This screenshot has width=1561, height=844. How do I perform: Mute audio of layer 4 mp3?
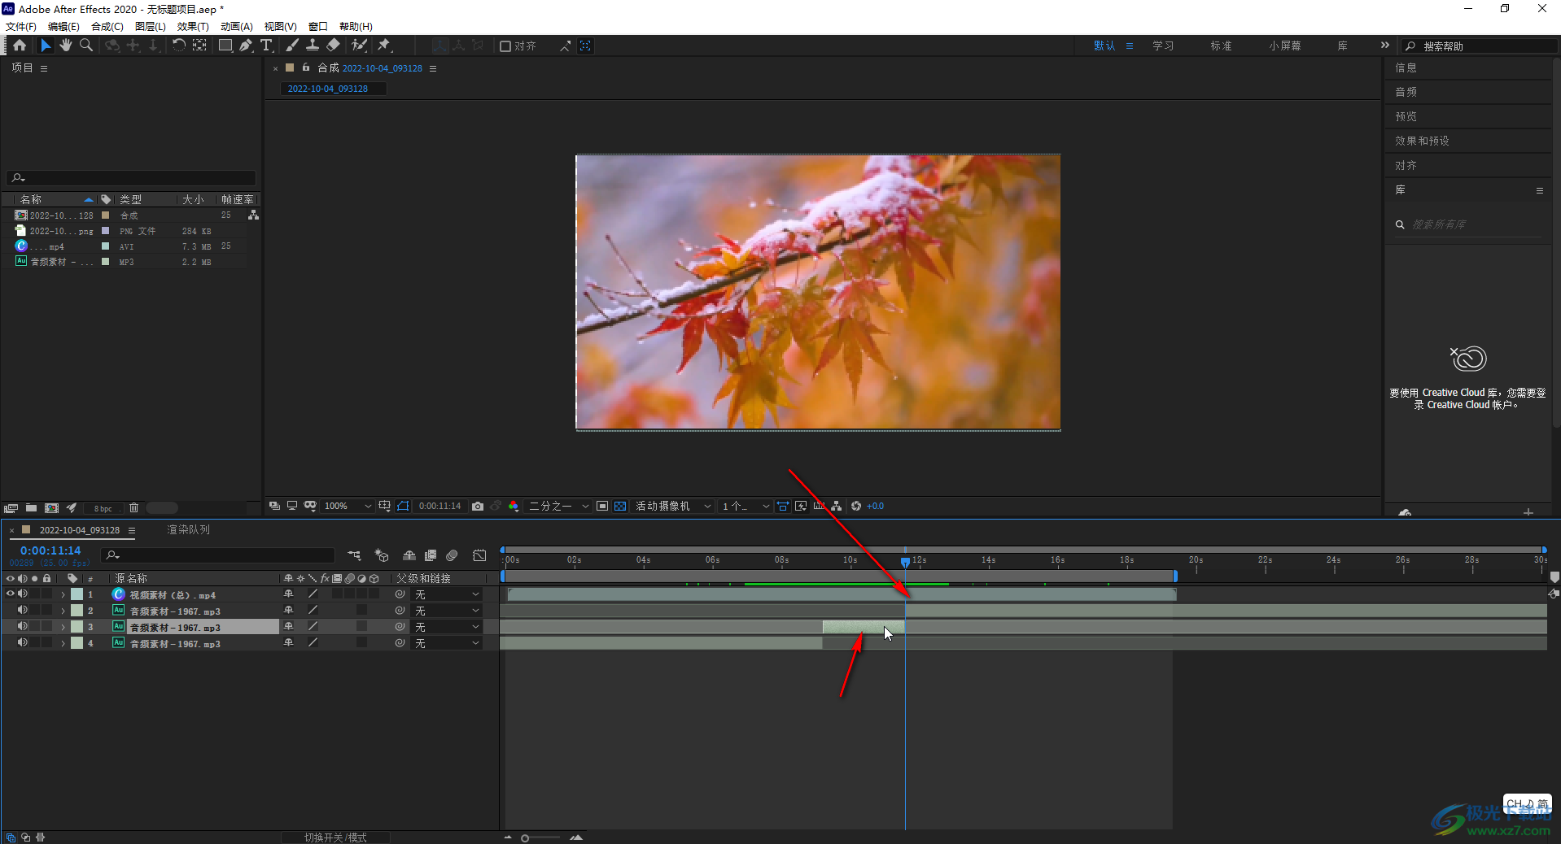23,643
